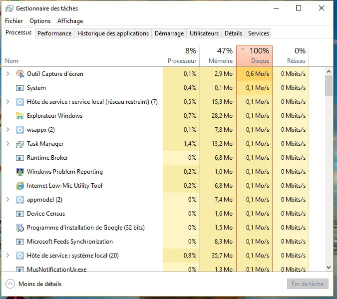Sort by the Nom column header
Image resolution: width=337 pixels, height=299 pixels.
click(82, 56)
